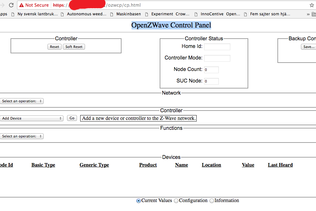Viewport: 316px width, 211px height.
Task: Sort devices by Node Id column
Action: (x=6, y=165)
